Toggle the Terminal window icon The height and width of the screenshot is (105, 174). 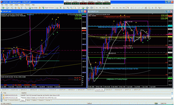[x=22, y=8]
